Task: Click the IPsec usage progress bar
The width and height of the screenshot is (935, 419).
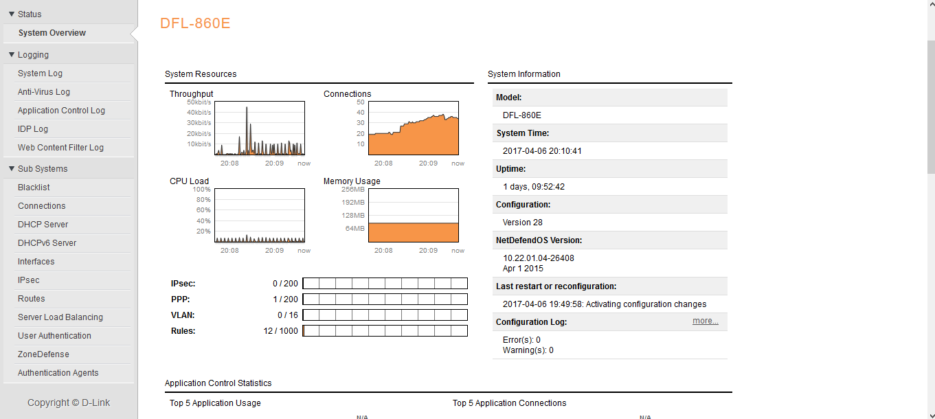Action: click(x=385, y=284)
